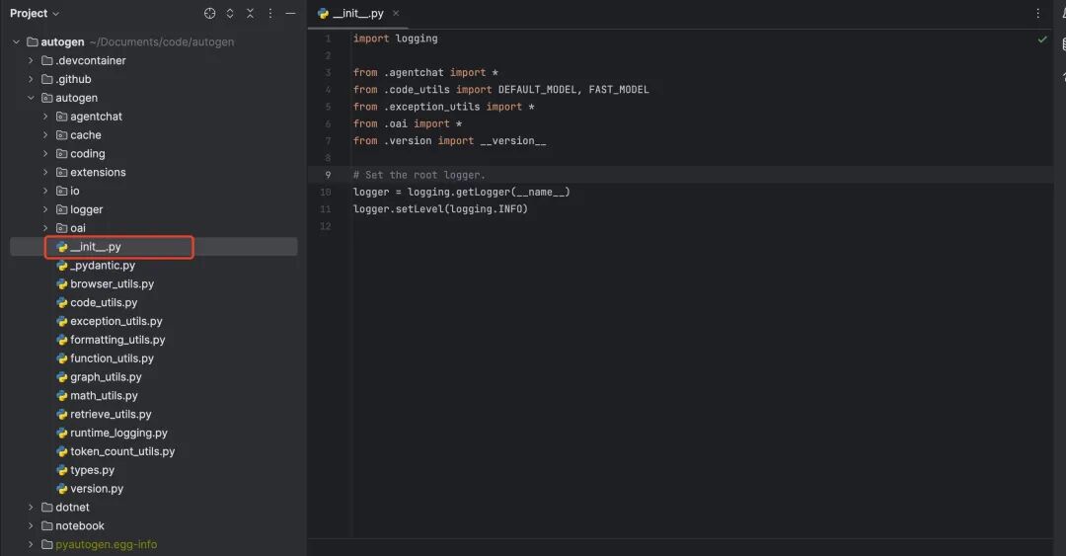Collapse the inner autogen package folder

pyautogui.click(x=32, y=98)
